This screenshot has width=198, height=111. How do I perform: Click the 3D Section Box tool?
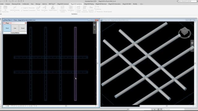pos(6,9)
